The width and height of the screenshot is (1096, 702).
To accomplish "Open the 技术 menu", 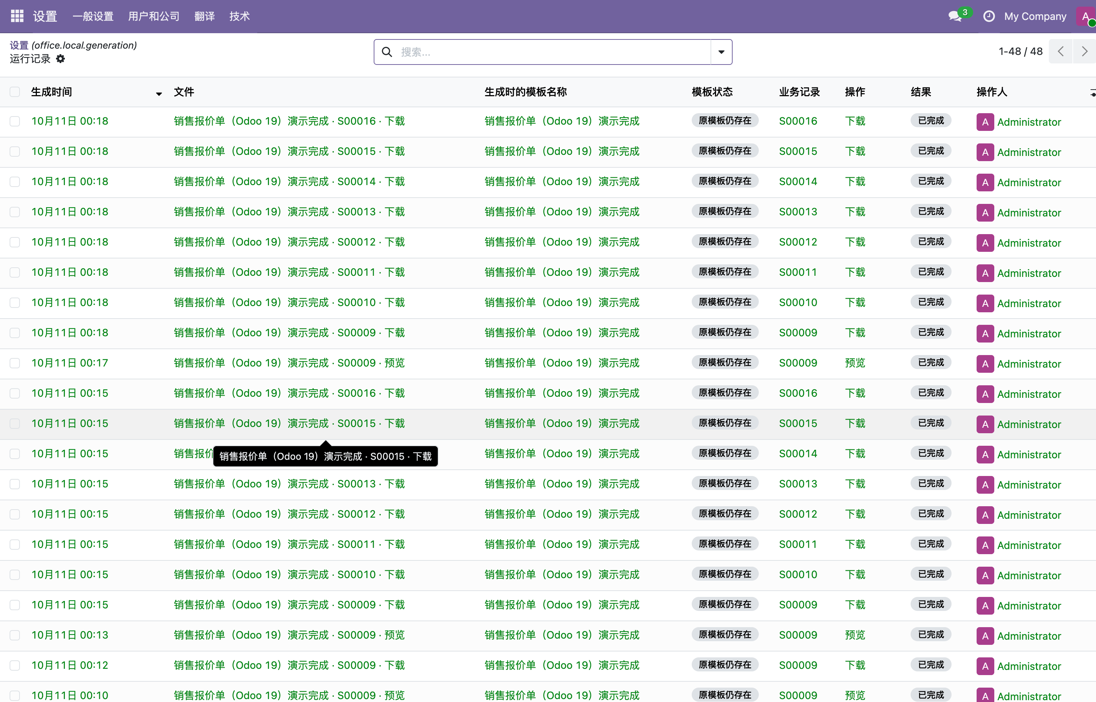I will click(239, 17).
